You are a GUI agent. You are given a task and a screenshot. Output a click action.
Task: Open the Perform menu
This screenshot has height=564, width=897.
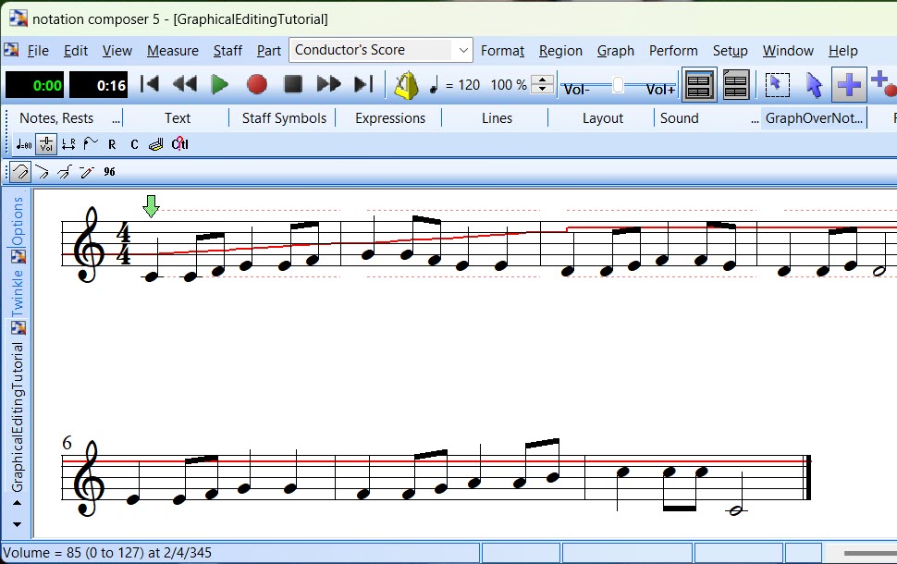click(x=673, y=51)
